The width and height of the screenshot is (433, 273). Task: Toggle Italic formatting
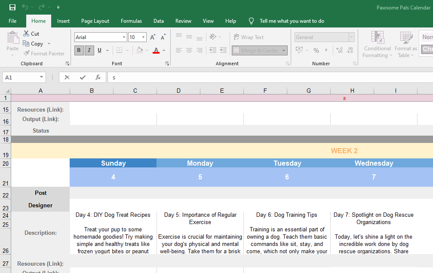click(89, 50)
